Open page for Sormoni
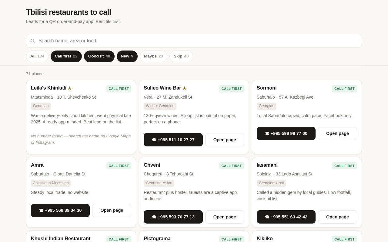This screenshot has height=242, width=388. point(337,133)
